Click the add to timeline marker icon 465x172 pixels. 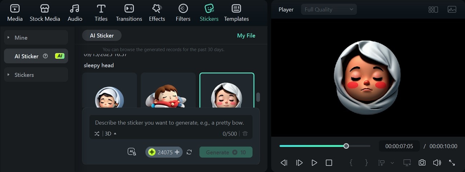(x=382, y=163)
